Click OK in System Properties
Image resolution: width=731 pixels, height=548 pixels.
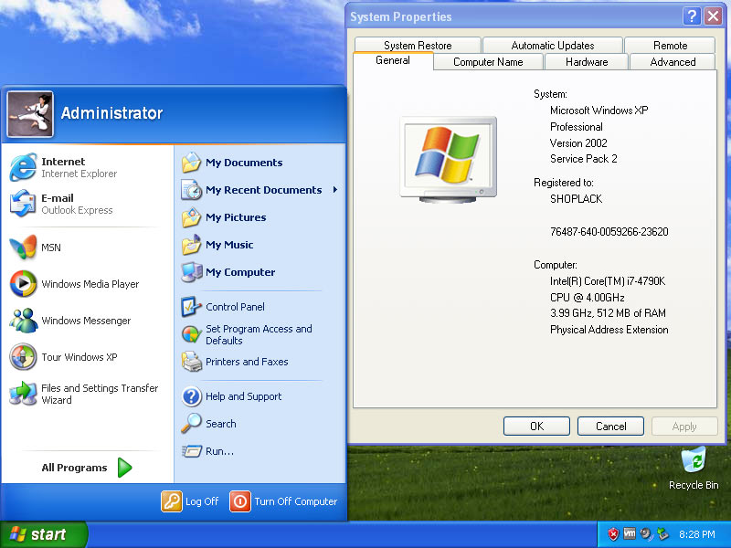536,427
